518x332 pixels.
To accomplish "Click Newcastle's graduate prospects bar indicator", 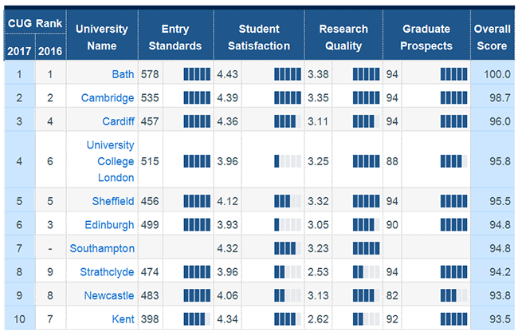I will [454, 295].
